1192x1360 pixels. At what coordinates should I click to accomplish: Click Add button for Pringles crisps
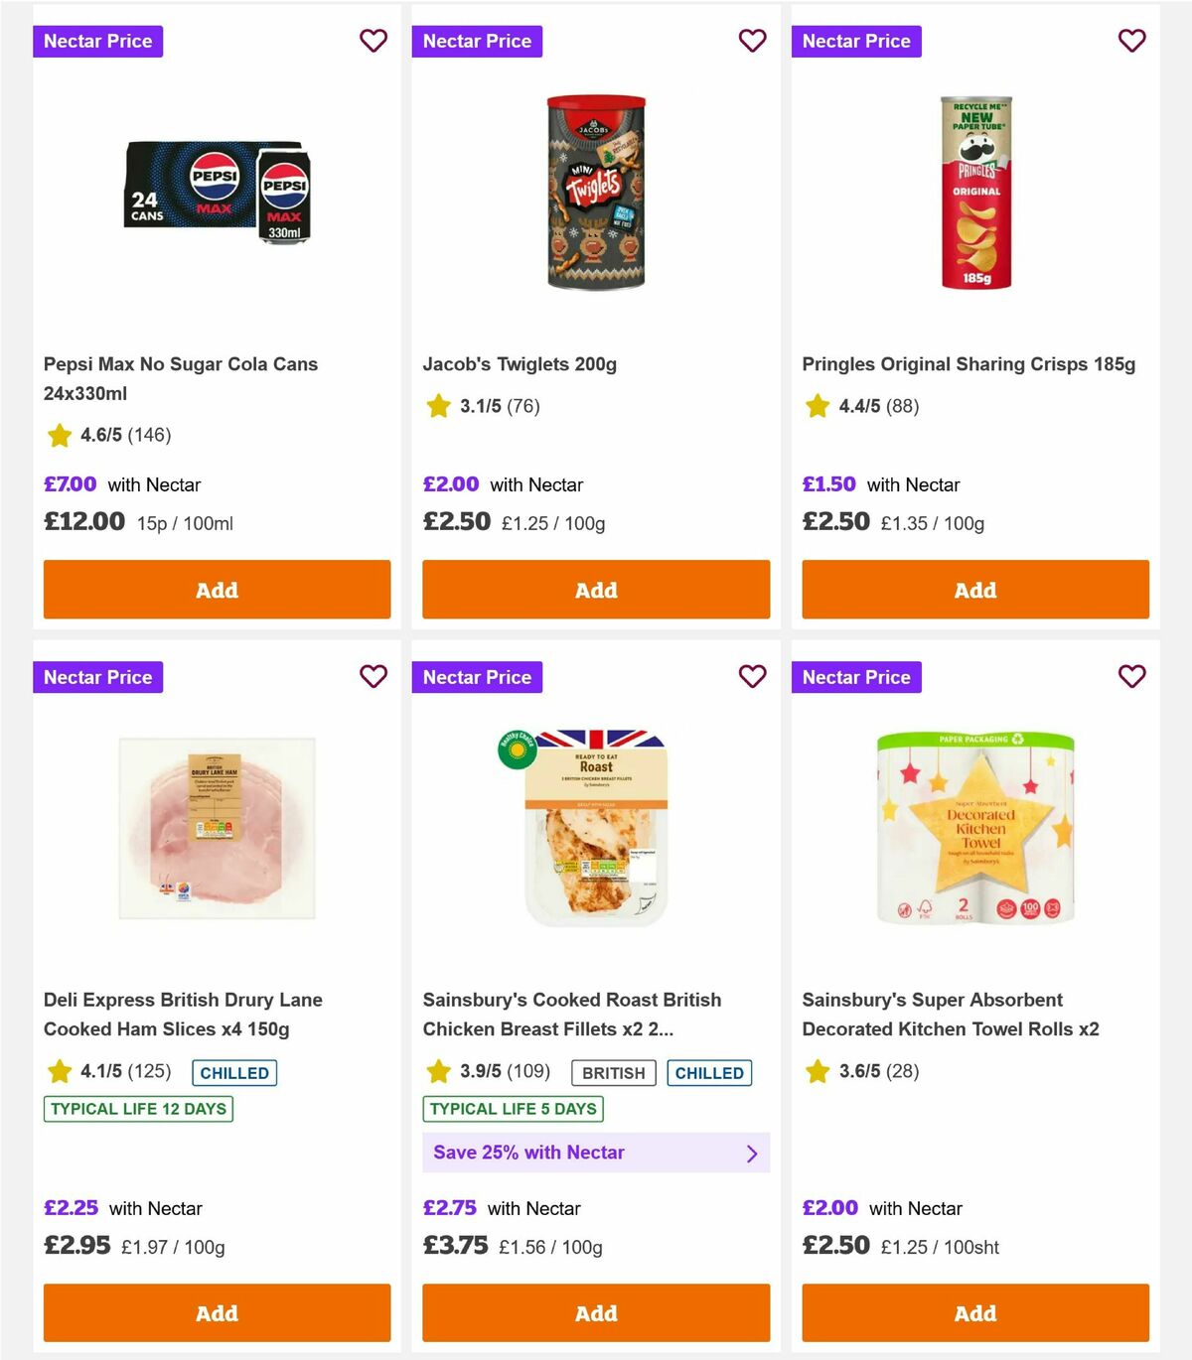click(x=974, y=589)
